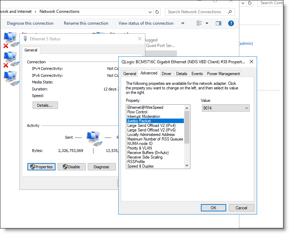Click refresh icon in background Control Panel window
This screenshot has width=289, height=234.
(250, 3)
